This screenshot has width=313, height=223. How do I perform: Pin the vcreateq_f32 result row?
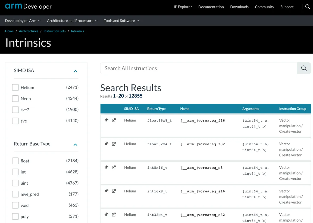point(107,144)
